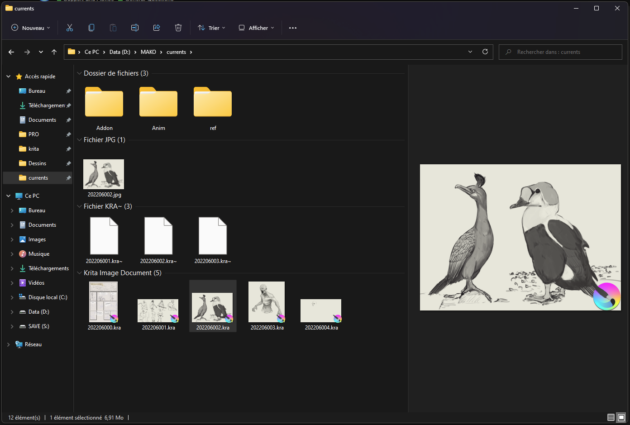630x425 pixels.
Task: Click the Cut scissors icon in toolbar
Action: [70, 28]
